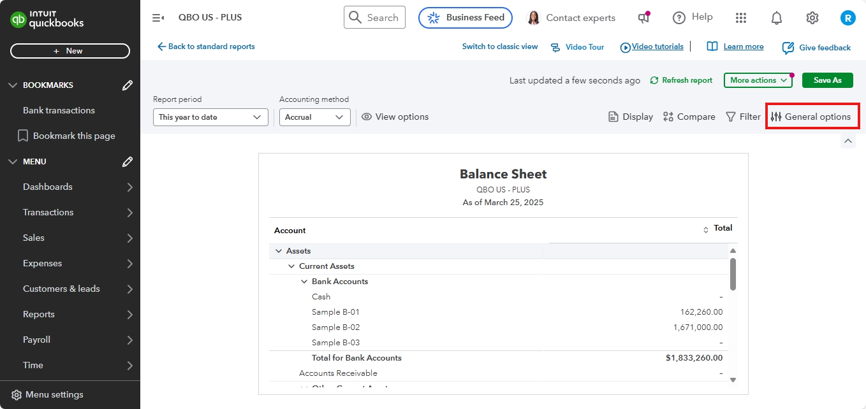The height and width of the screenshot is (409, 866).
Task: Open the settings gear icon
Action: (x=812, y=18)
